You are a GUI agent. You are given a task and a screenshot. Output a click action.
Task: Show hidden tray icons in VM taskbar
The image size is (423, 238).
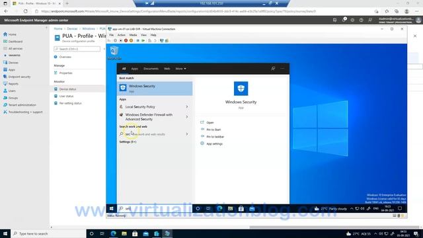coord(352,209)
